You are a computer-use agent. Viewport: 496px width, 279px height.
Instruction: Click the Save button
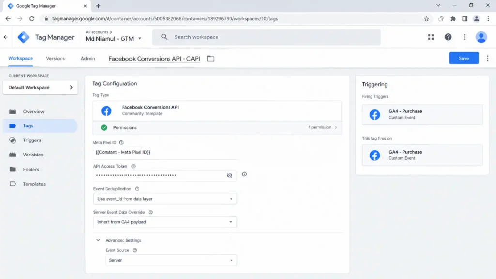click(x=464, y=58)
